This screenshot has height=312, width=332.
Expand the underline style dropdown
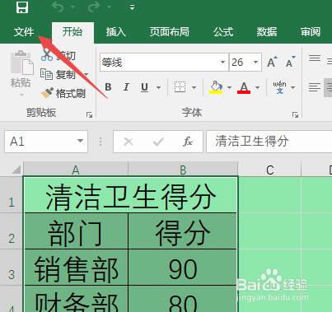pyautogui.click(x=158, y=87)
